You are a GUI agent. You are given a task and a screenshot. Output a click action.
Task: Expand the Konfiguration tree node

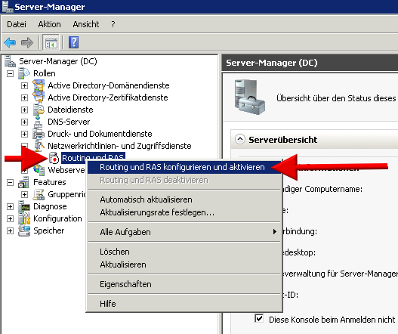[x=10, y=218]
